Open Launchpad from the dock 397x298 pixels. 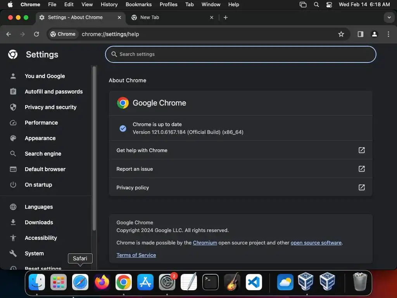(x=59, y=282)
